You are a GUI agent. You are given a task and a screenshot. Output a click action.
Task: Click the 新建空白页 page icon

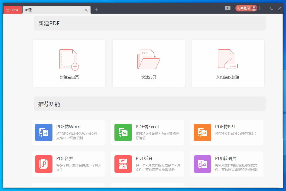click(x=69, y=60)
